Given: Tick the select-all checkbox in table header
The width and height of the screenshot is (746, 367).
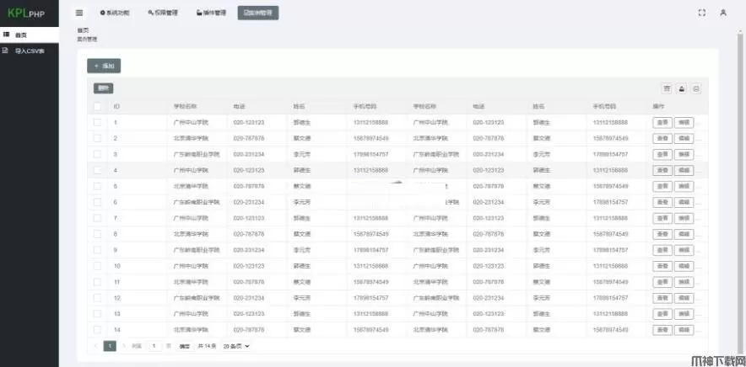Looking at the screenshot, I should 98,106.
